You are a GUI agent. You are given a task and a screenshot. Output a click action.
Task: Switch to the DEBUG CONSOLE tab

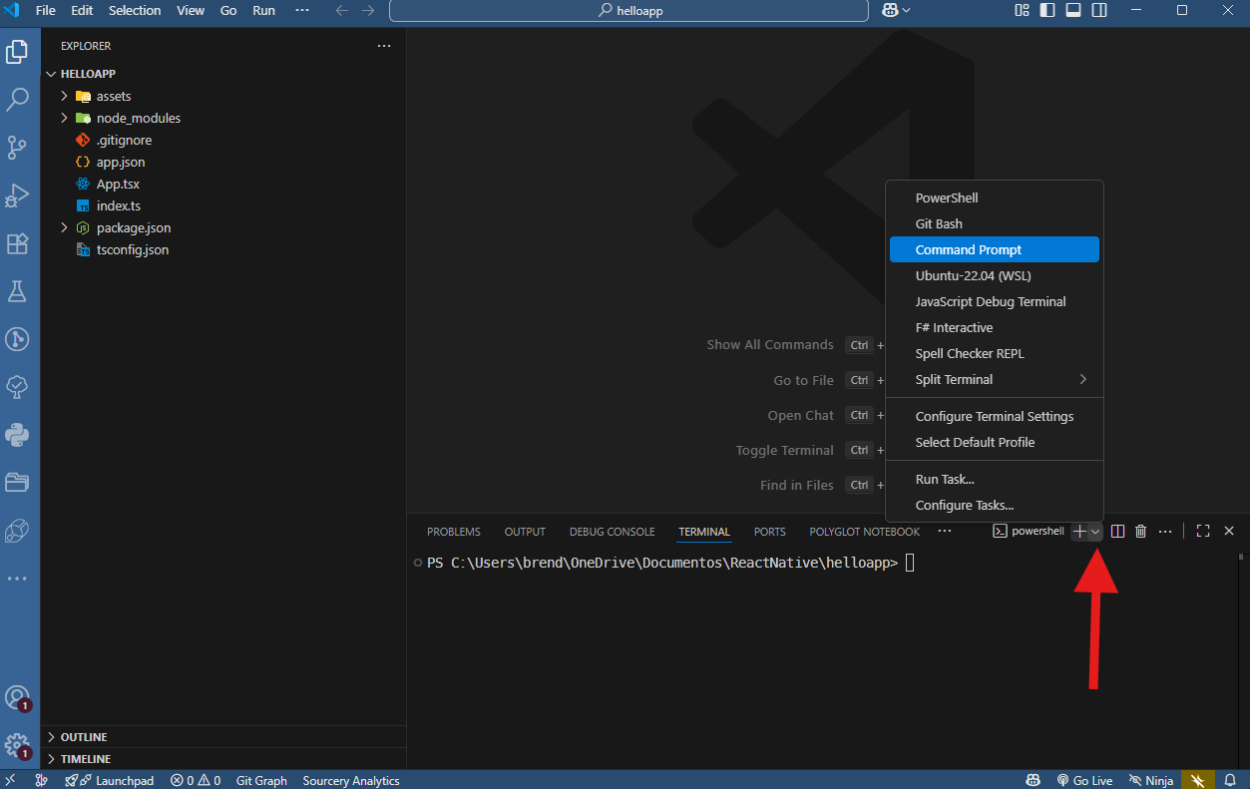(x=612, y=531)
